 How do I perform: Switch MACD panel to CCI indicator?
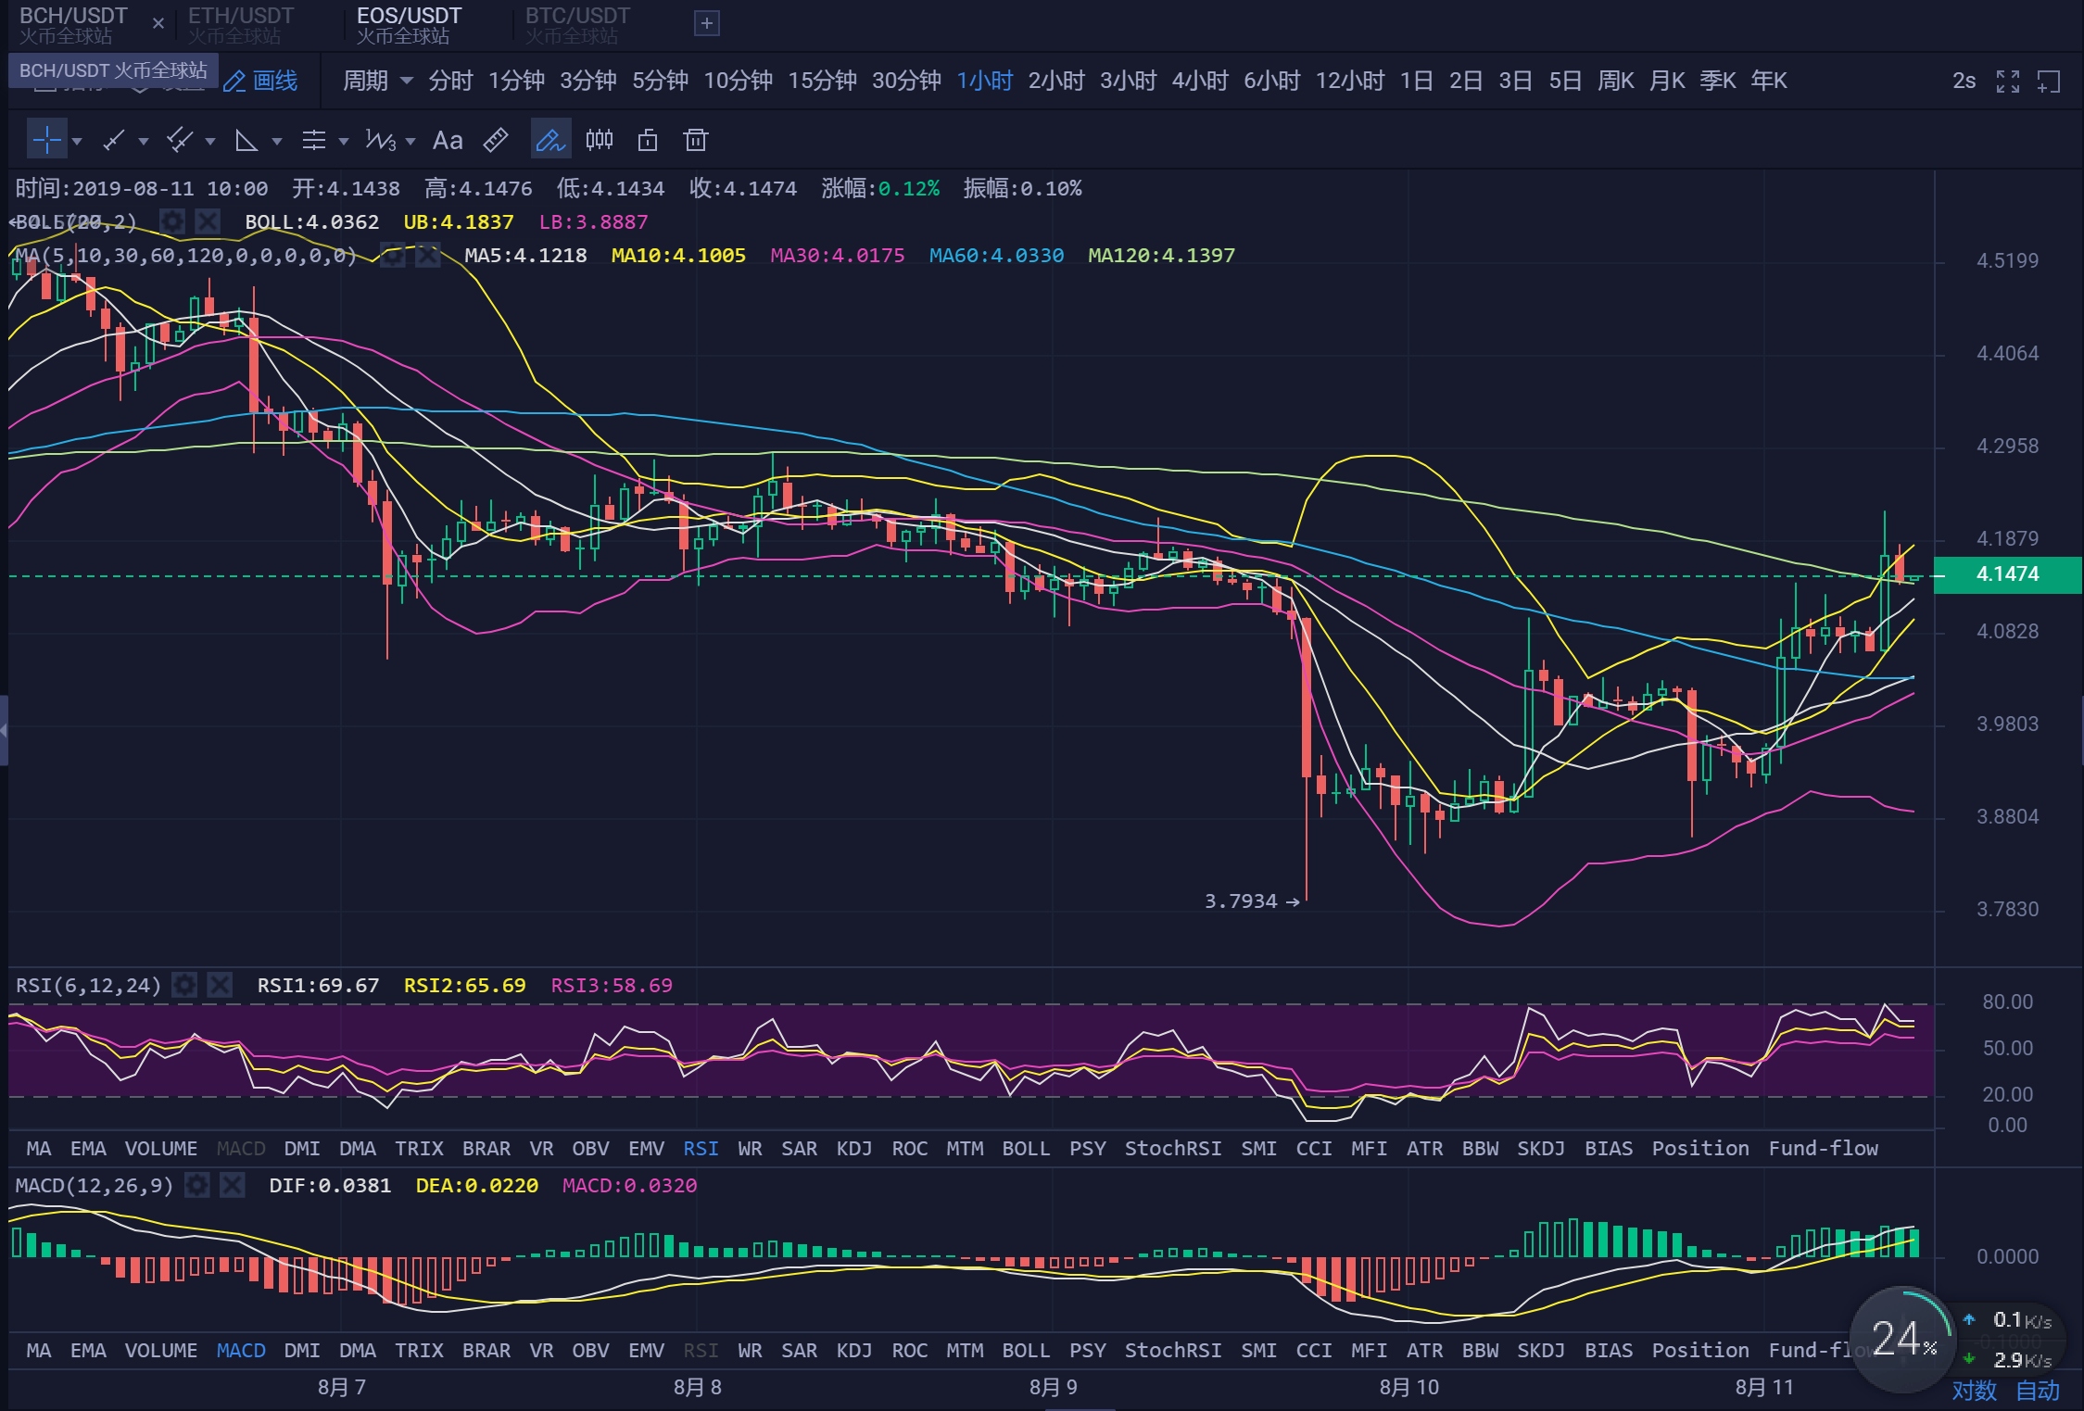coord(1314,1350)
